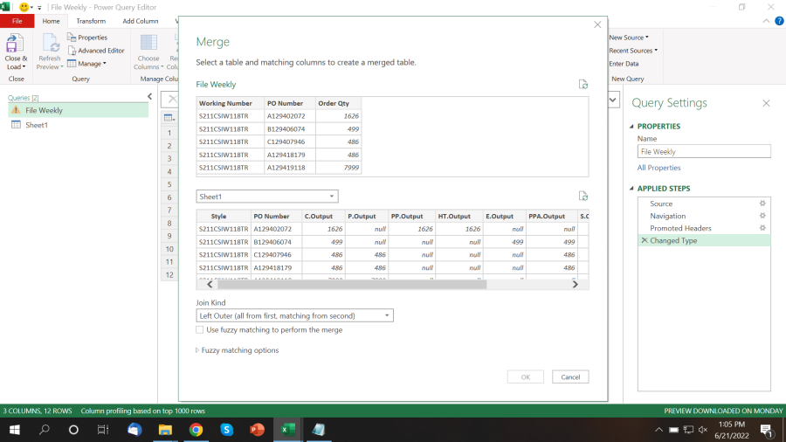Image resolution: width=786 pixels, height=442 pixels.
Task: Click the Close & Load icon
Action: click(x=15, y=44)
